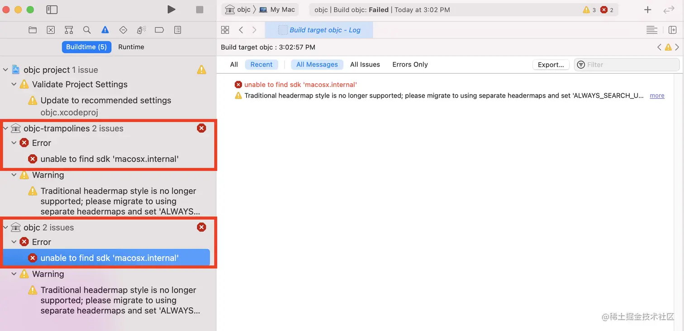Image resolution: width=684 pixels, height=331 pixels.
Task: Open the related items grid icon
Action: pos(225,30)
